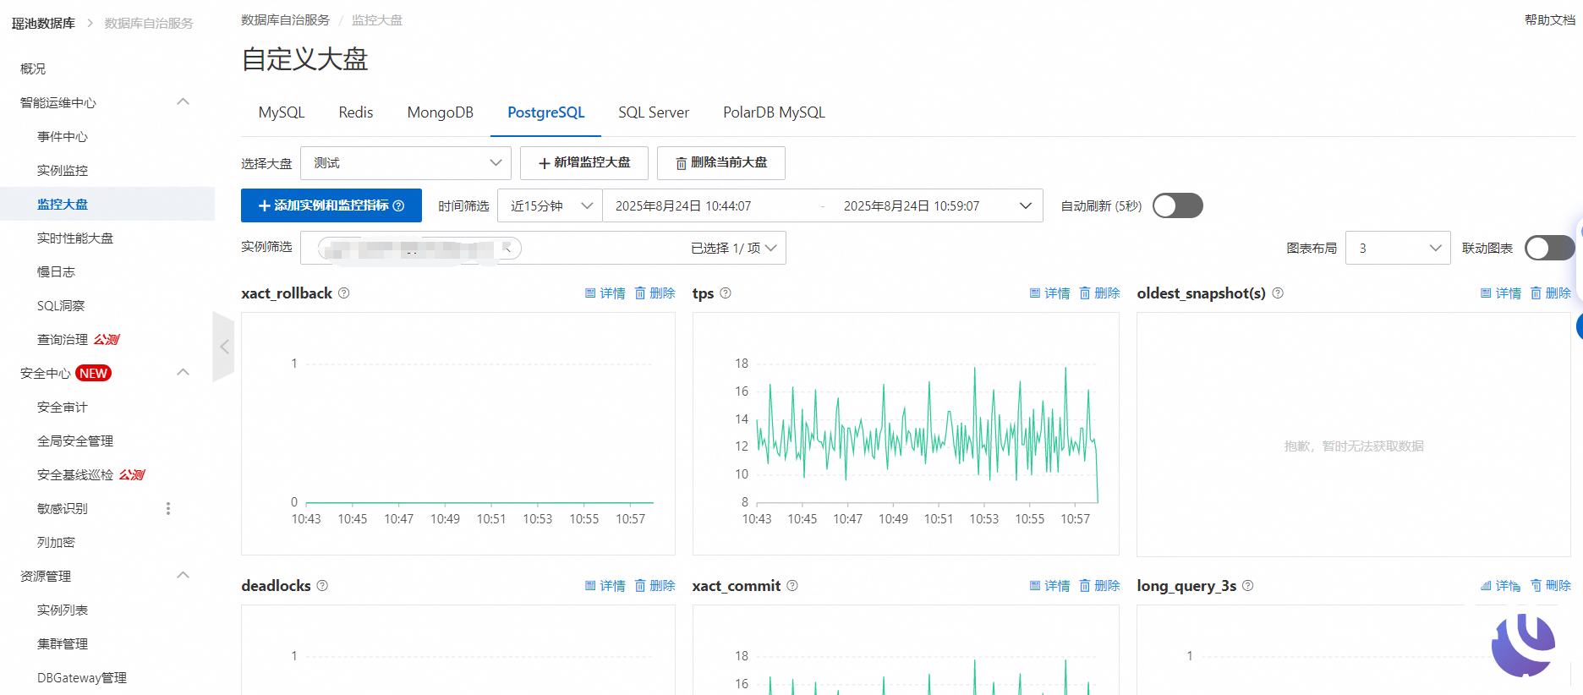Open the 近15分钟 time range dropdown

(x=550, y=205)
